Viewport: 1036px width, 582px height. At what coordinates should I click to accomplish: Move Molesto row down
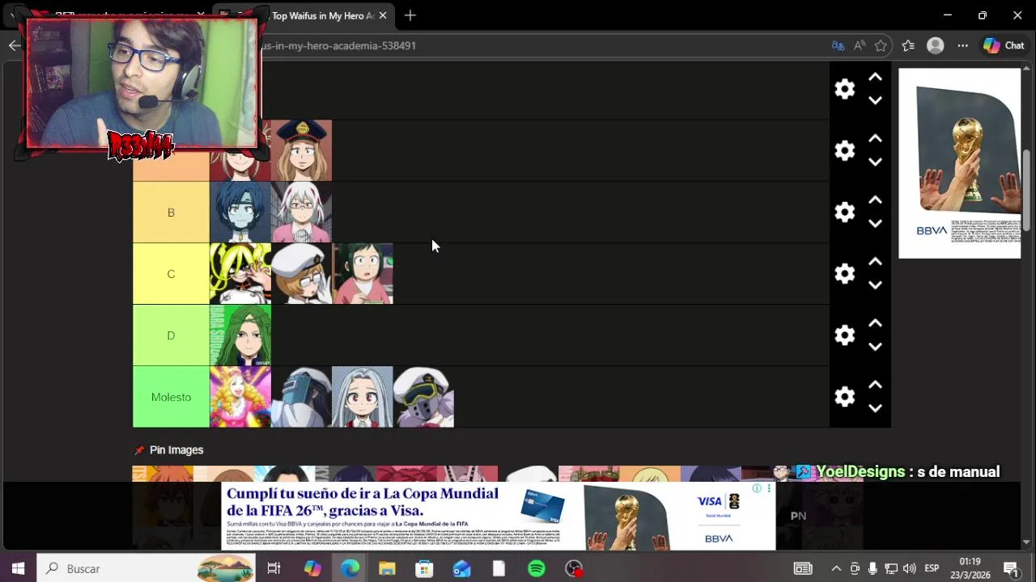coord(875,407)
